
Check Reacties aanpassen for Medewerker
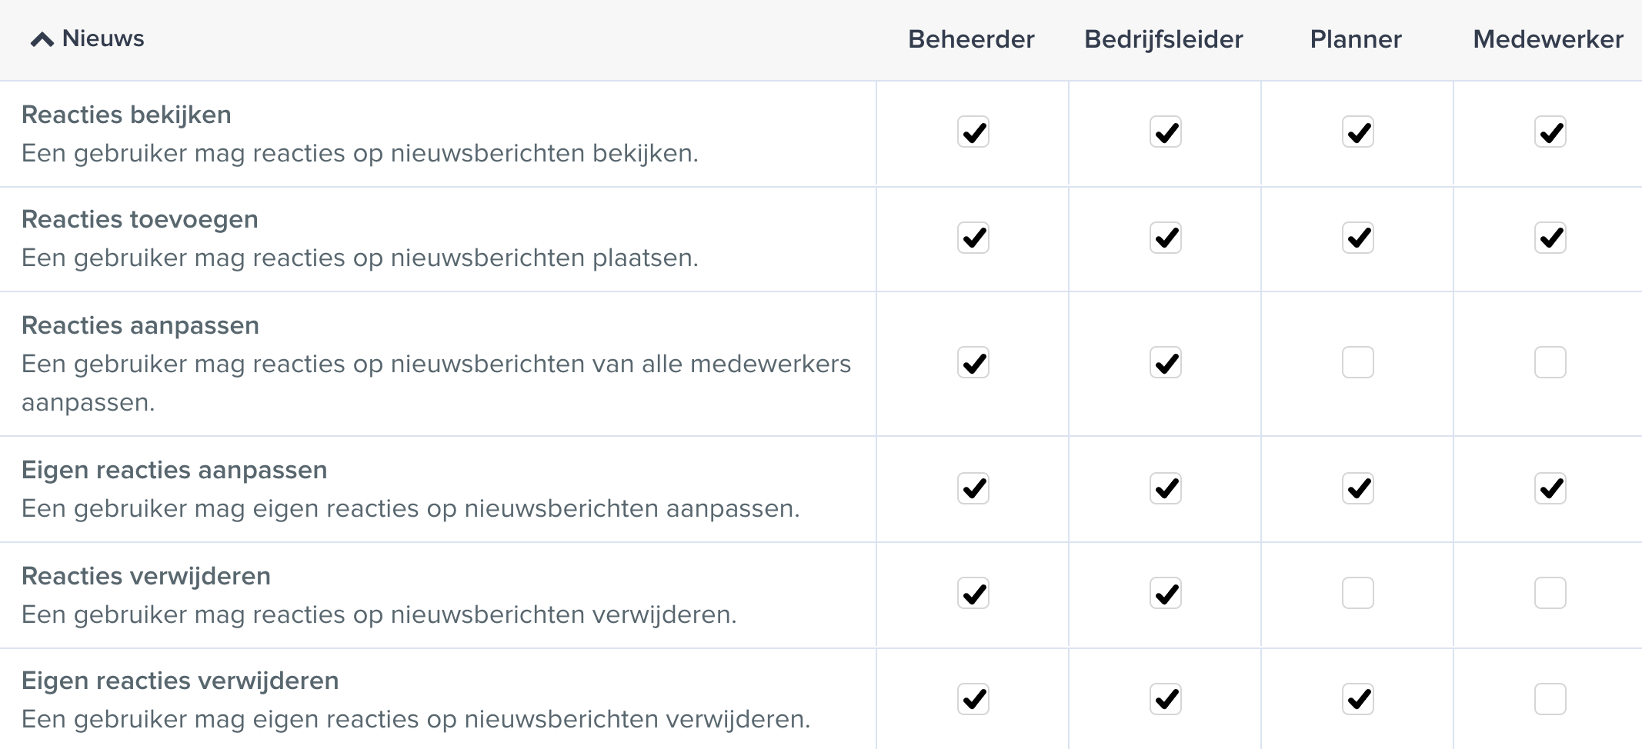1550,362
